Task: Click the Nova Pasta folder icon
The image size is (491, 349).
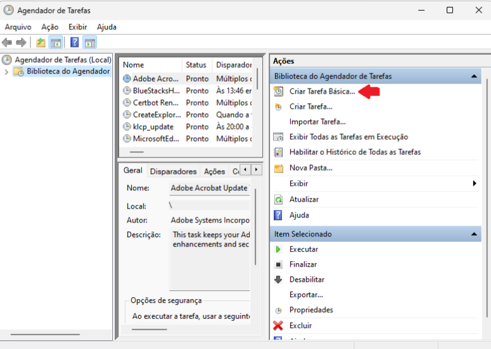Action: (278, 168)
